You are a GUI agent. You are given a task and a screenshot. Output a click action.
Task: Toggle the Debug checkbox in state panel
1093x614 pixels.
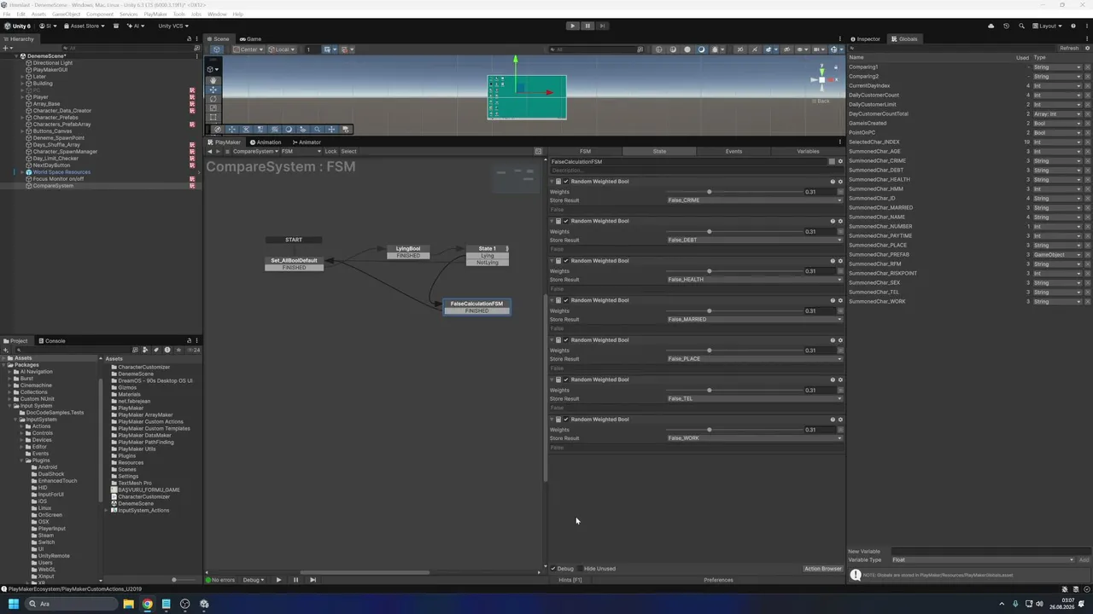point(552,569)
